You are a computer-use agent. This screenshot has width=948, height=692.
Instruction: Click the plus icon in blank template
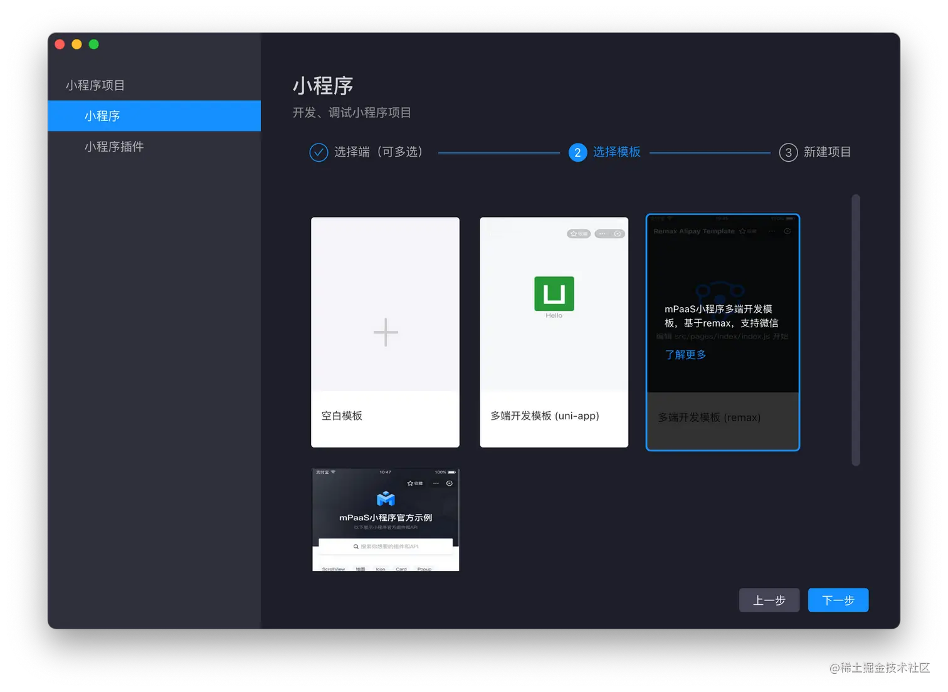pos(386,332)
